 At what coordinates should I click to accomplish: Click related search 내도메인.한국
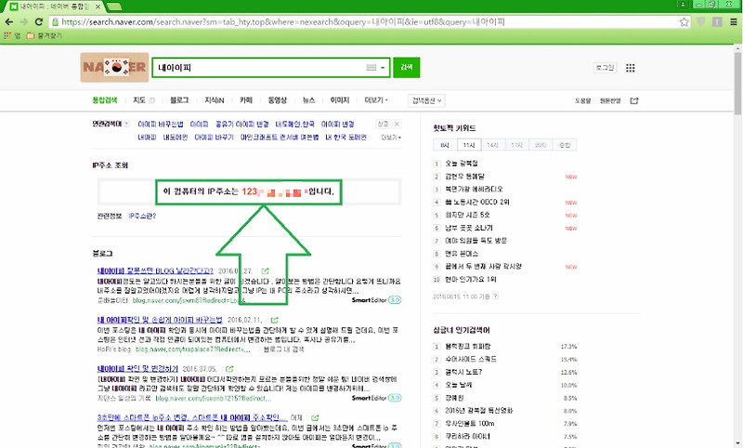[294, 125]
